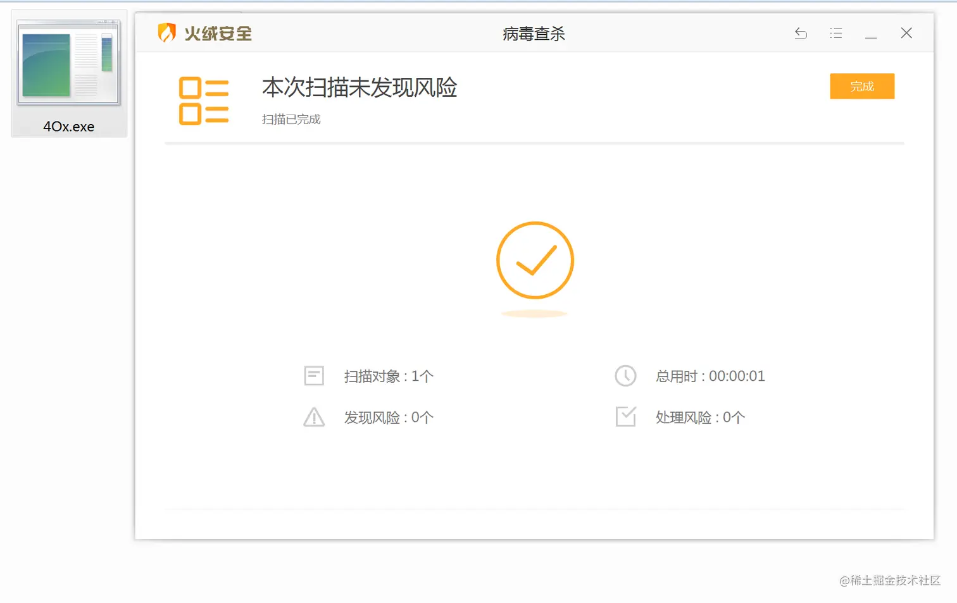Click the 病毒查杀 window title

click(534, 34)
